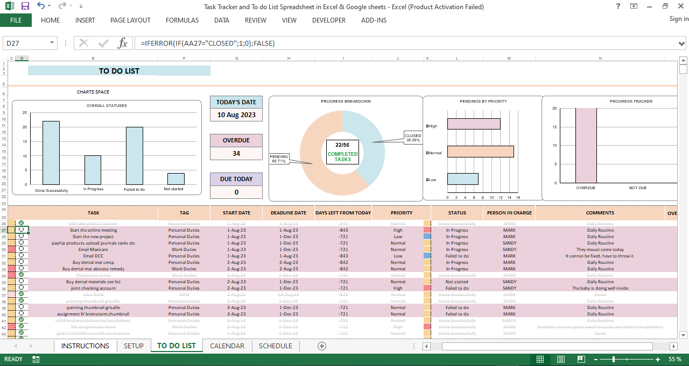This screenshot has width=689, height=366.
Task: Select Normal view icon in status bar
Action: tap(540, 359)
